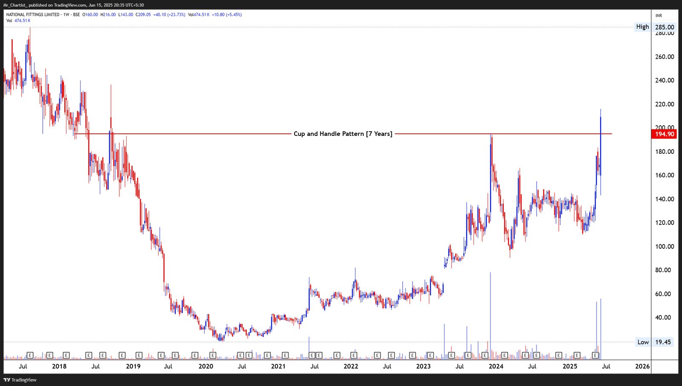Click the TradingView logo
This screenshot has height=386, width=682.
pyautogui.click(x=19, y=380)
